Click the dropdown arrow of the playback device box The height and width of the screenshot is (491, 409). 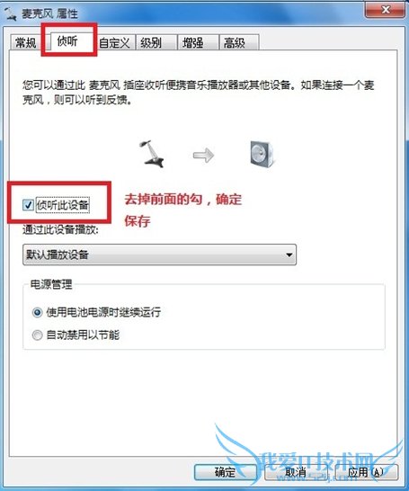[289, 254]
